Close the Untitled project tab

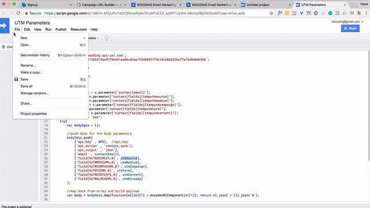tap(290, 5)
